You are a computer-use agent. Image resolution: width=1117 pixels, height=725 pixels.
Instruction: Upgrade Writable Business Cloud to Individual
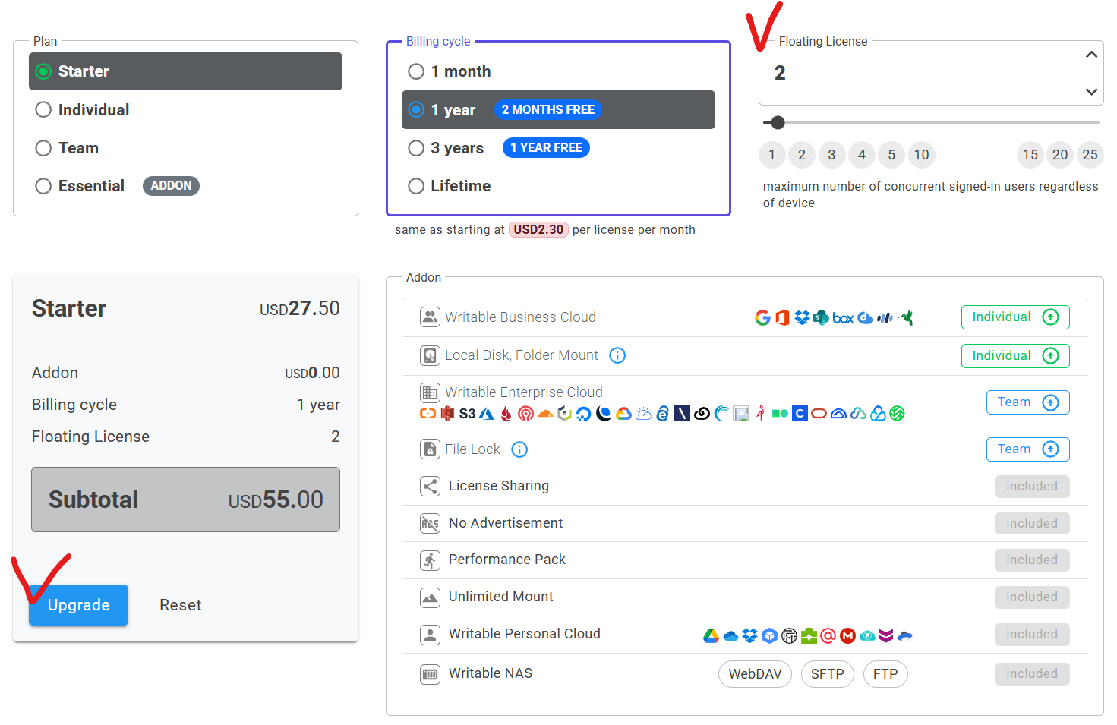tap(1014, 317)
